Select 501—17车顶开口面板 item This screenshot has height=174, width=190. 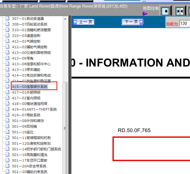coord(30,160)
